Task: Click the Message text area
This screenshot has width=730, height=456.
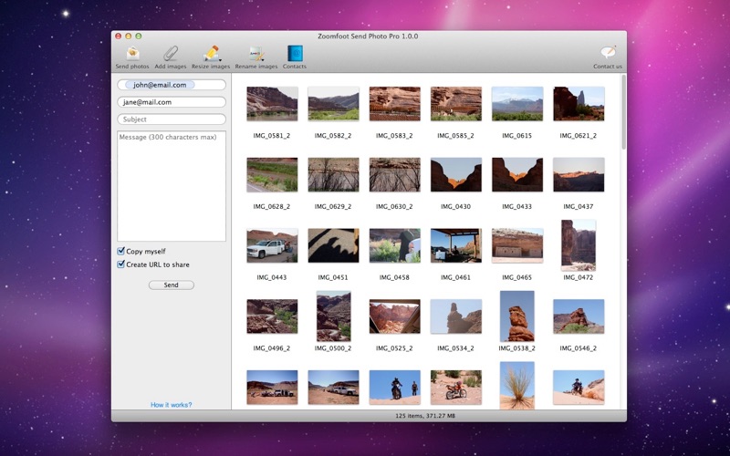Action: tap(172, 186)
